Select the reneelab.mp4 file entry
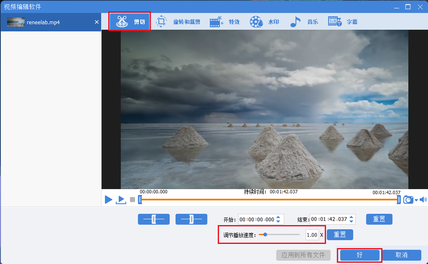 [51, 22]
